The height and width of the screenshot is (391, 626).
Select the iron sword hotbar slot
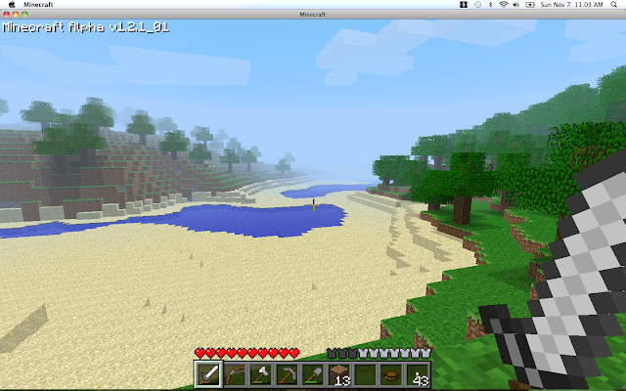(208, 374)
